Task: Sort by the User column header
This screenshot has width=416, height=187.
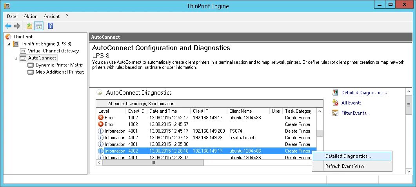Action: 276,111
